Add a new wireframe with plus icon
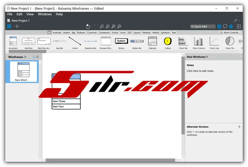Viewport: 248px width, 167px height. coord(17,26)
